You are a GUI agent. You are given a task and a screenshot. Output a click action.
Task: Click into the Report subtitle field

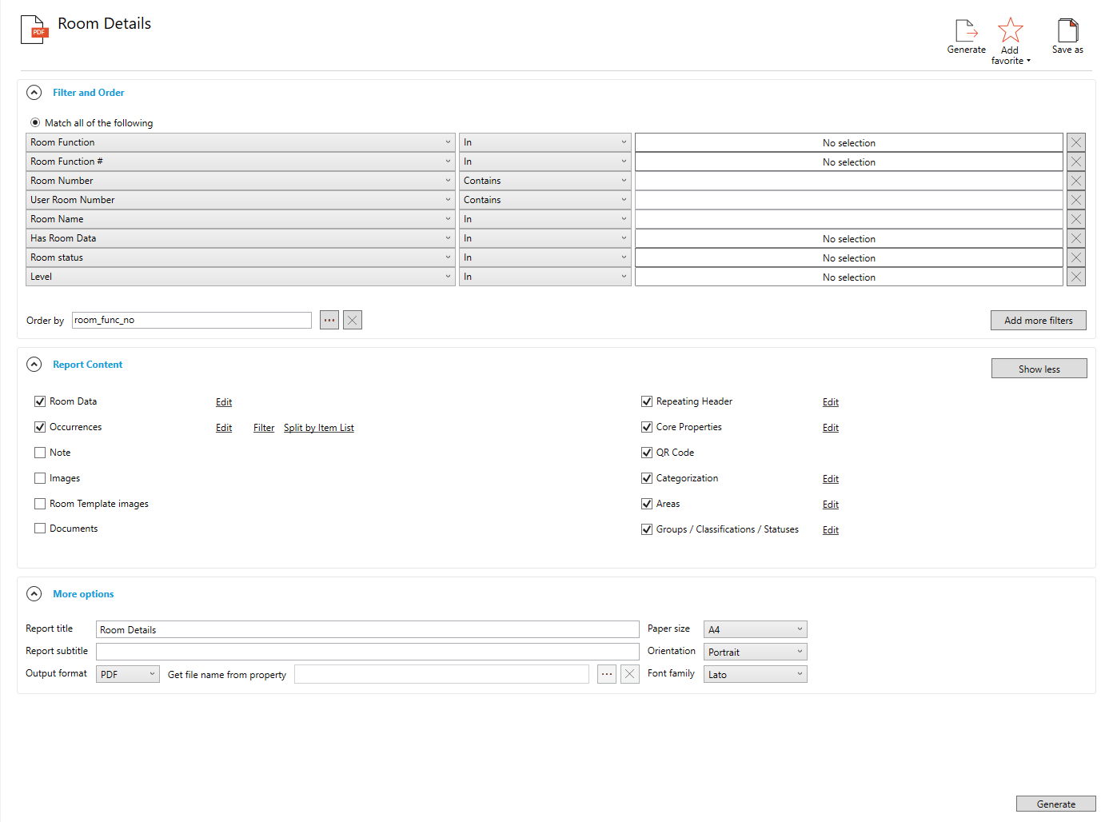(x=367, y=652)
